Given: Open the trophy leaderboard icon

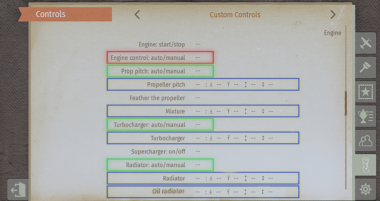Looking at the screenshot, I should [366, 116].
